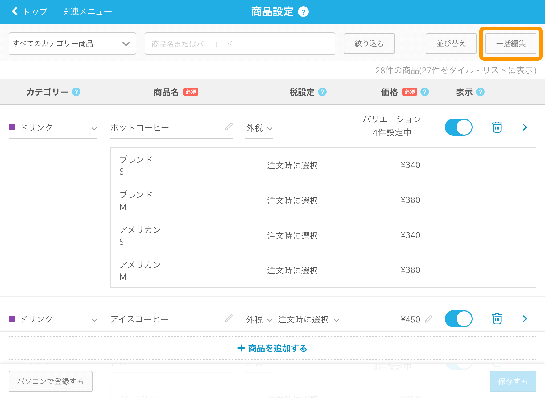Image resolution: width=545 pixels, height=398 pixels.
Task: Click the 価格 help icon
Action: [425, 92]
